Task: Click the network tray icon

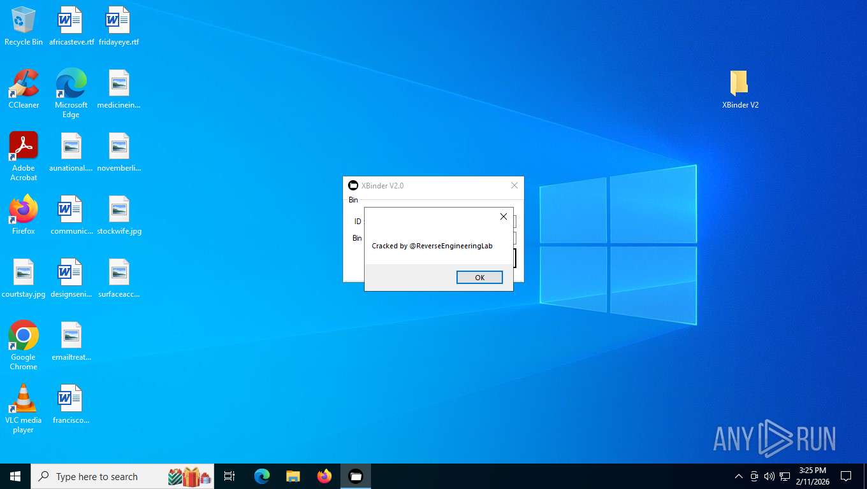Action: click(x=785, y=476)
